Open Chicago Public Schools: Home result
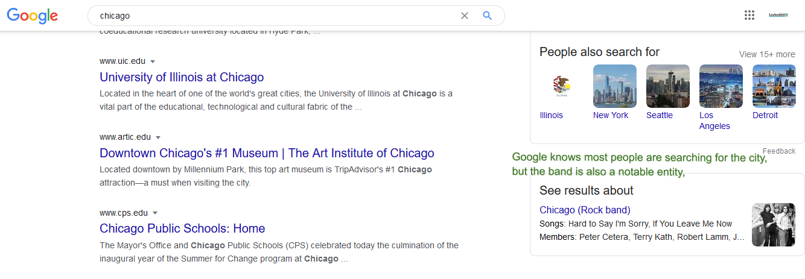Image resolution: width=805 pixels, height=279 pixels. 182,228
